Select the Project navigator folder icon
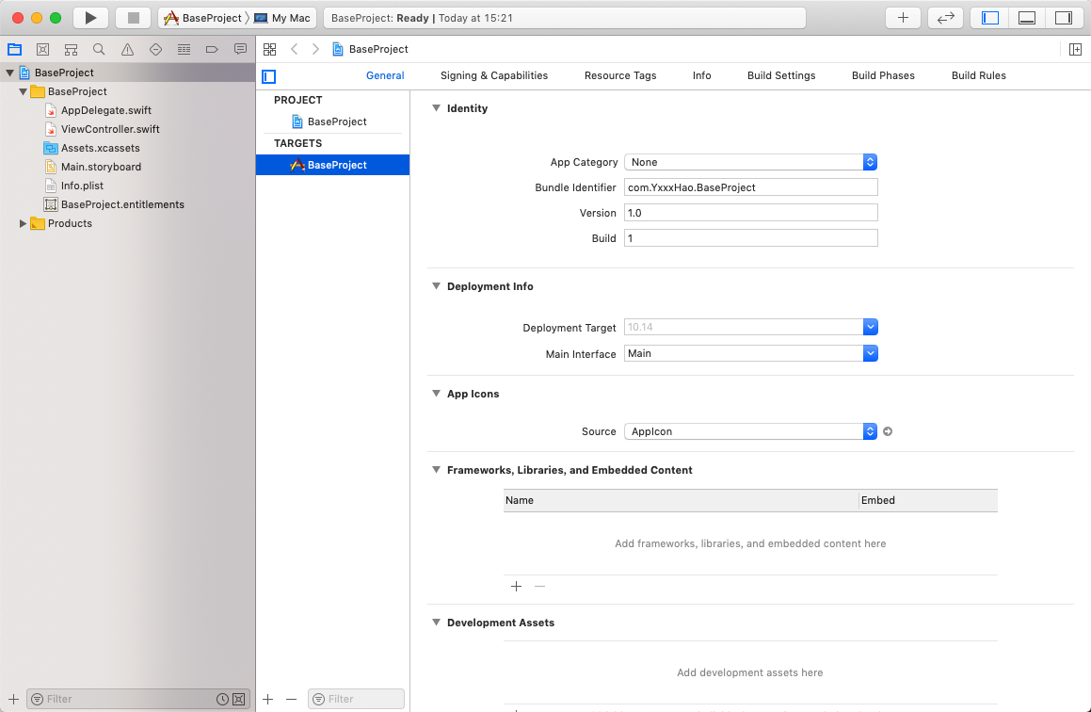The image size is (1091, 712). [x=14, y=49]
